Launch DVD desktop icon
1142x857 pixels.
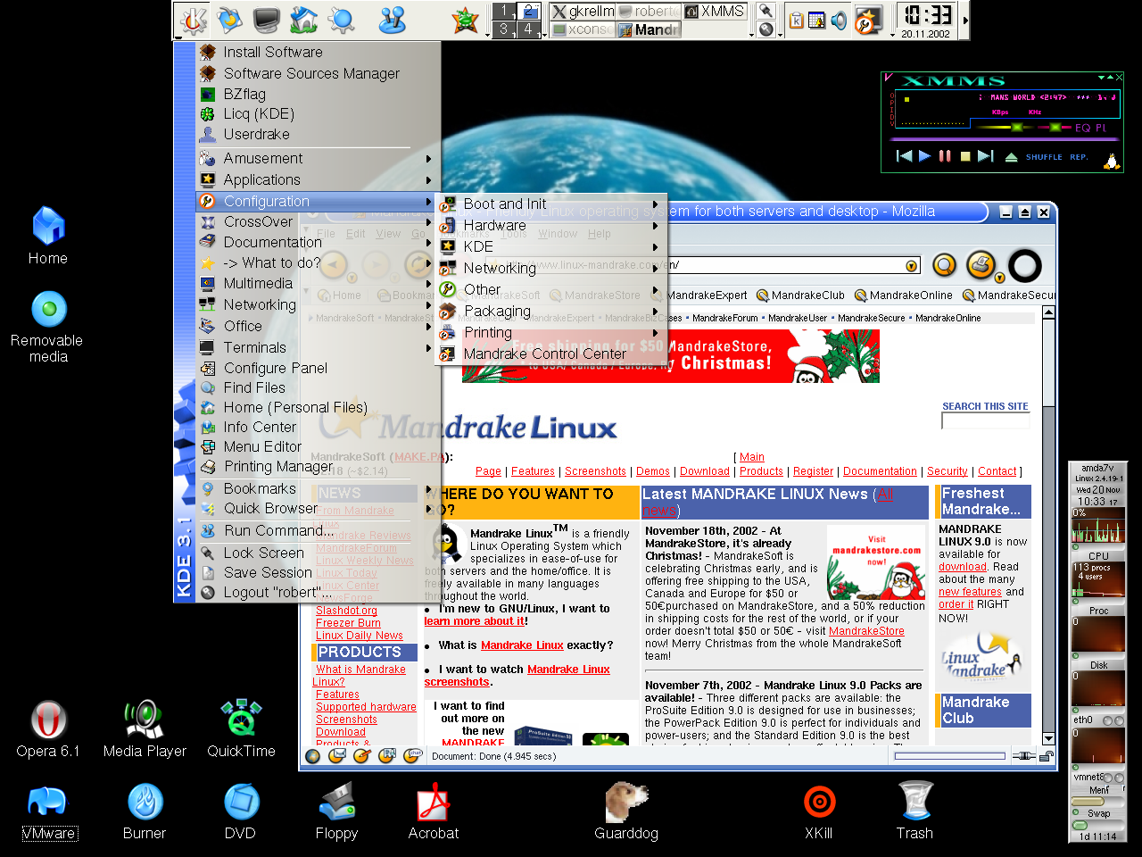point(240,812)
